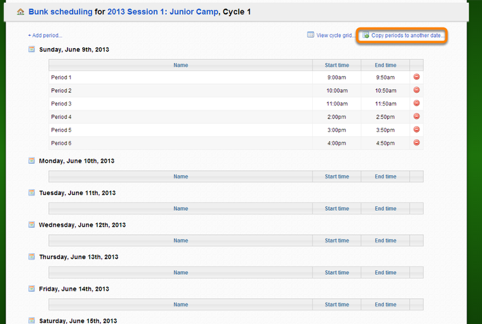Click the Period 5 start time 3:00pm
The height and width of the screenshot is (324, 482).
pyautogui.click(x=337, y=130)
